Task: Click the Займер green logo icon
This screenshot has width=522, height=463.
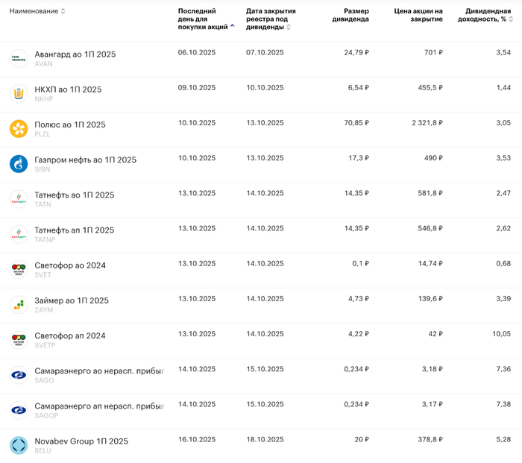Action: pos(19,304)
